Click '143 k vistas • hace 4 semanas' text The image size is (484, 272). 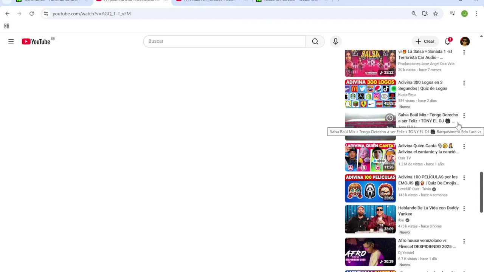423,195
